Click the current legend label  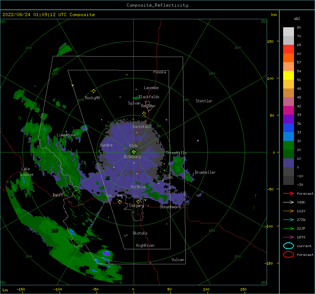tap(304, 246)
